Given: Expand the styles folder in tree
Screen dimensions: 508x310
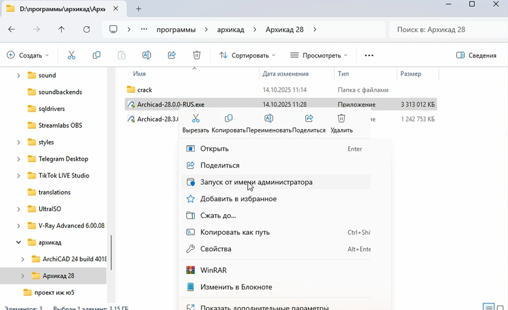Looking at the screenshot, I should coord(18,142).
